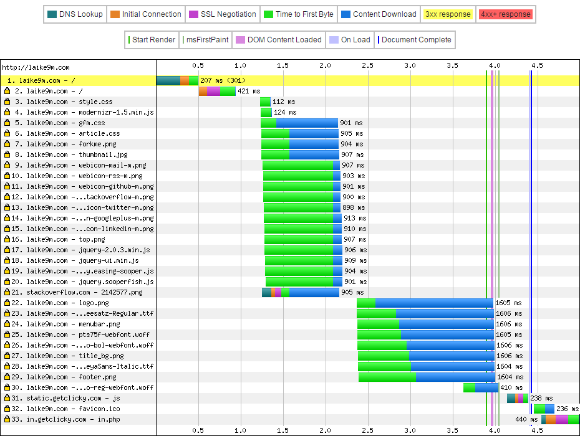Click lock icon beside gfm.css request
580x436 pixels.
(7, 123)
